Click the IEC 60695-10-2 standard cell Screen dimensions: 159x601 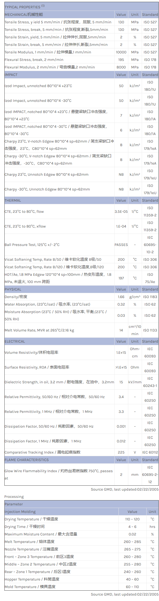[x=150, y=245]
